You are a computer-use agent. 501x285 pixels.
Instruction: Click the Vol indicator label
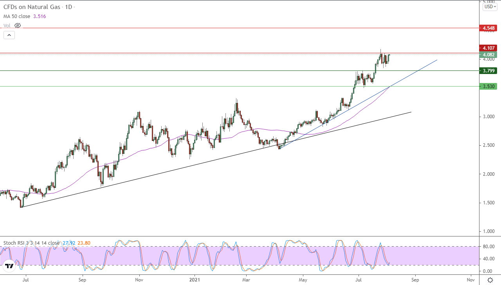click(x=7, y=25)
